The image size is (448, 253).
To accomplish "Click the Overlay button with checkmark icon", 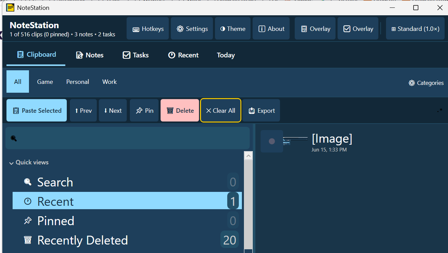I will coord(358,29).
